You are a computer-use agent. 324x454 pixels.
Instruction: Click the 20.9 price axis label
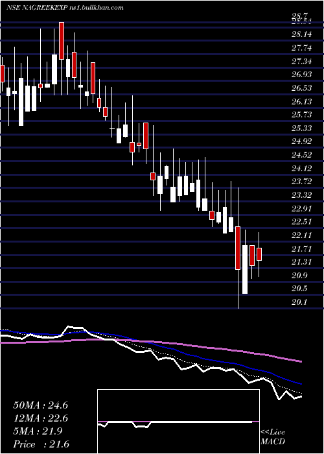[x=299, y=275]
